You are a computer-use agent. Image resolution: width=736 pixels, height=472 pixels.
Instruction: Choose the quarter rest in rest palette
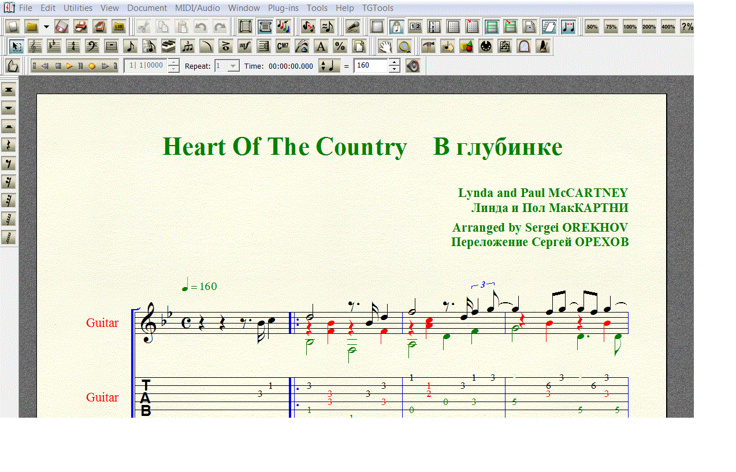click(9, 145)
